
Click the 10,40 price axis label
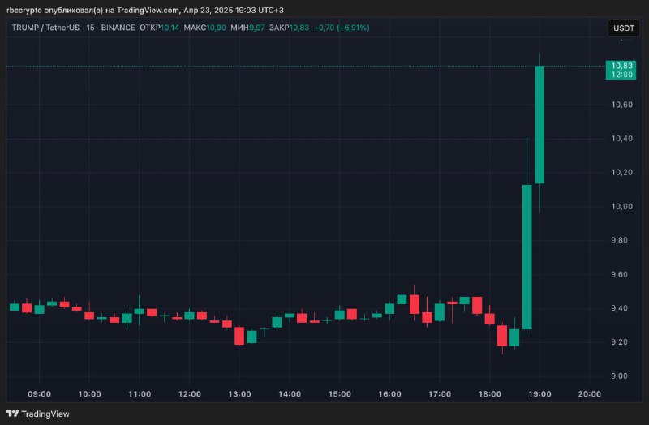click(621, 139)
